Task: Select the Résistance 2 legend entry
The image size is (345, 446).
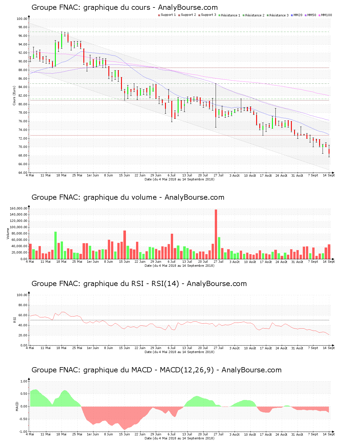Action: [253, 15]
